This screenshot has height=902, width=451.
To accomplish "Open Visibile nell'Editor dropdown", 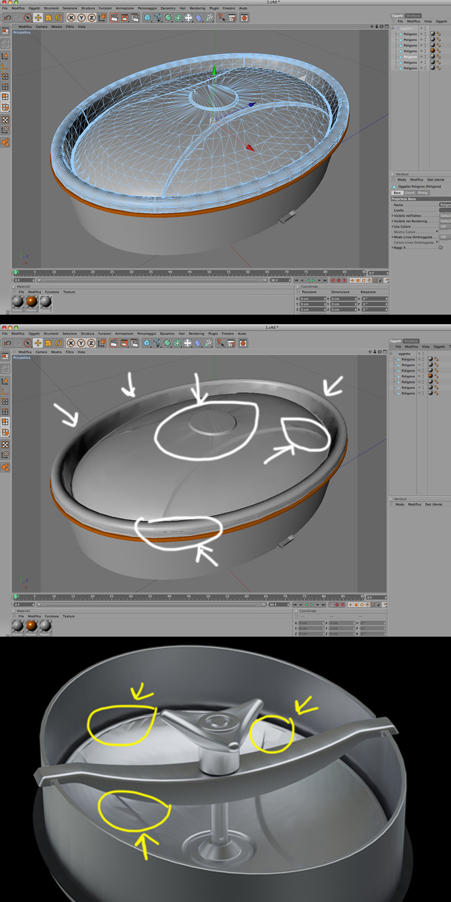I will tap(445, 216).
